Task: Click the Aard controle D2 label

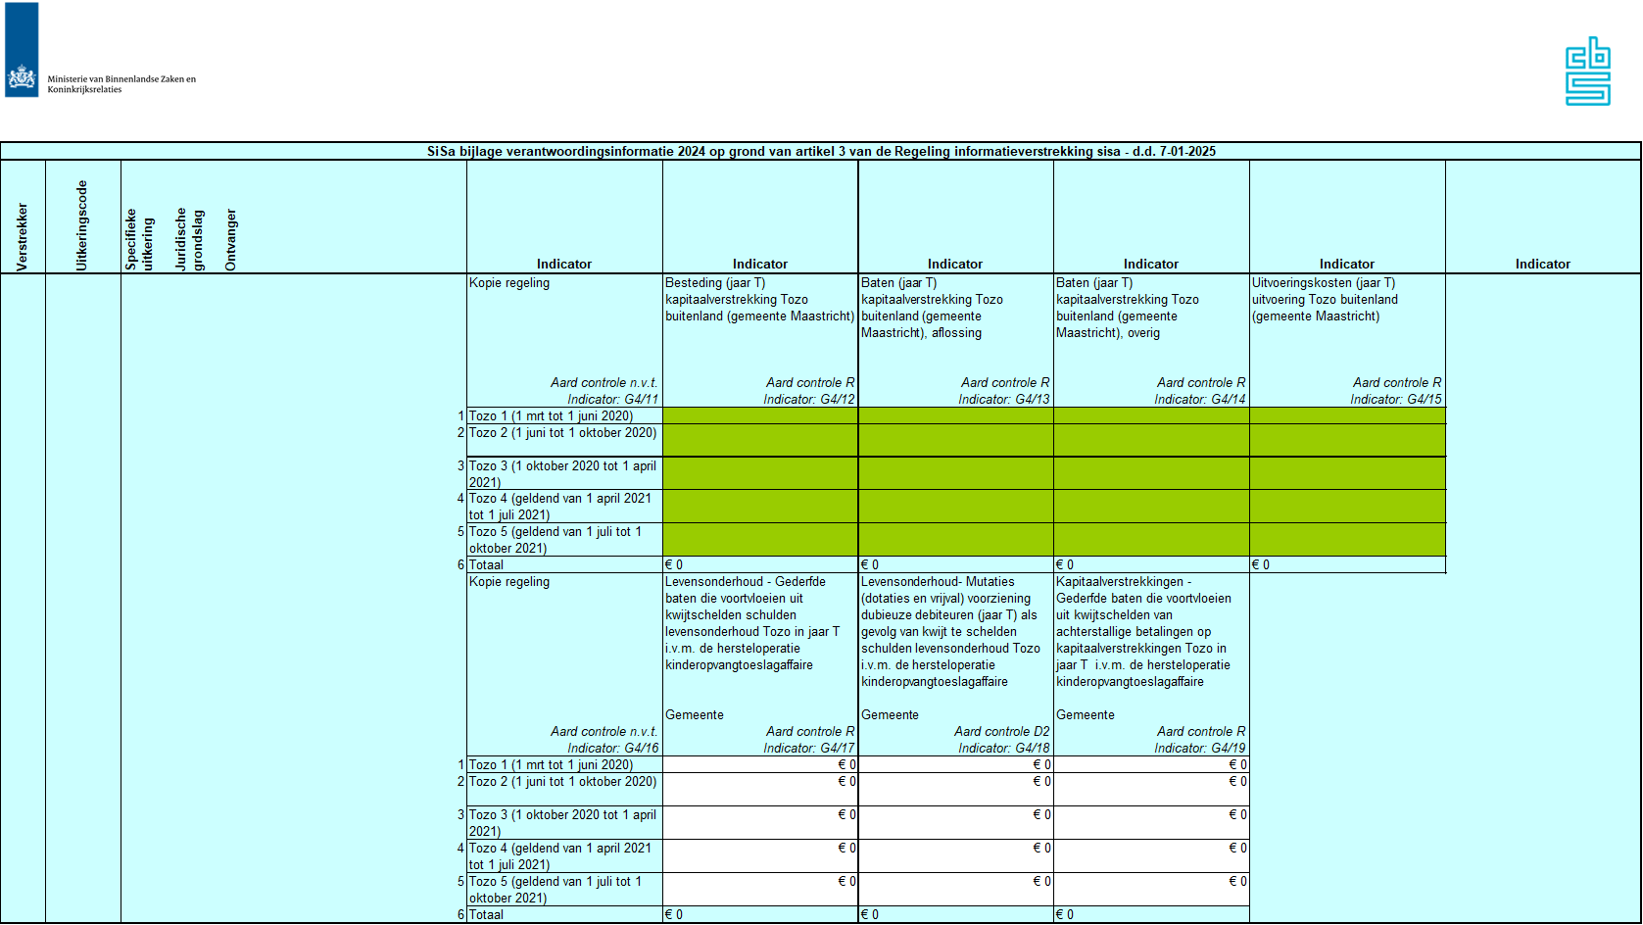Action: [1001, 732]
